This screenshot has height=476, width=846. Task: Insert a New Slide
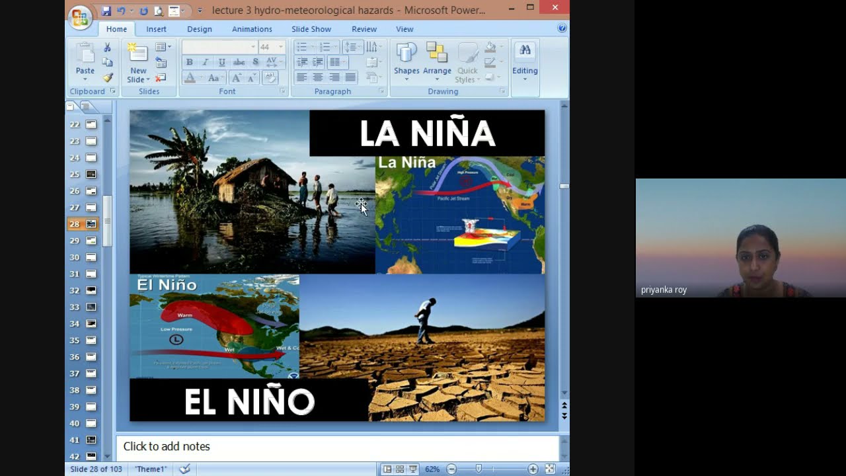(x=138, y=62)
